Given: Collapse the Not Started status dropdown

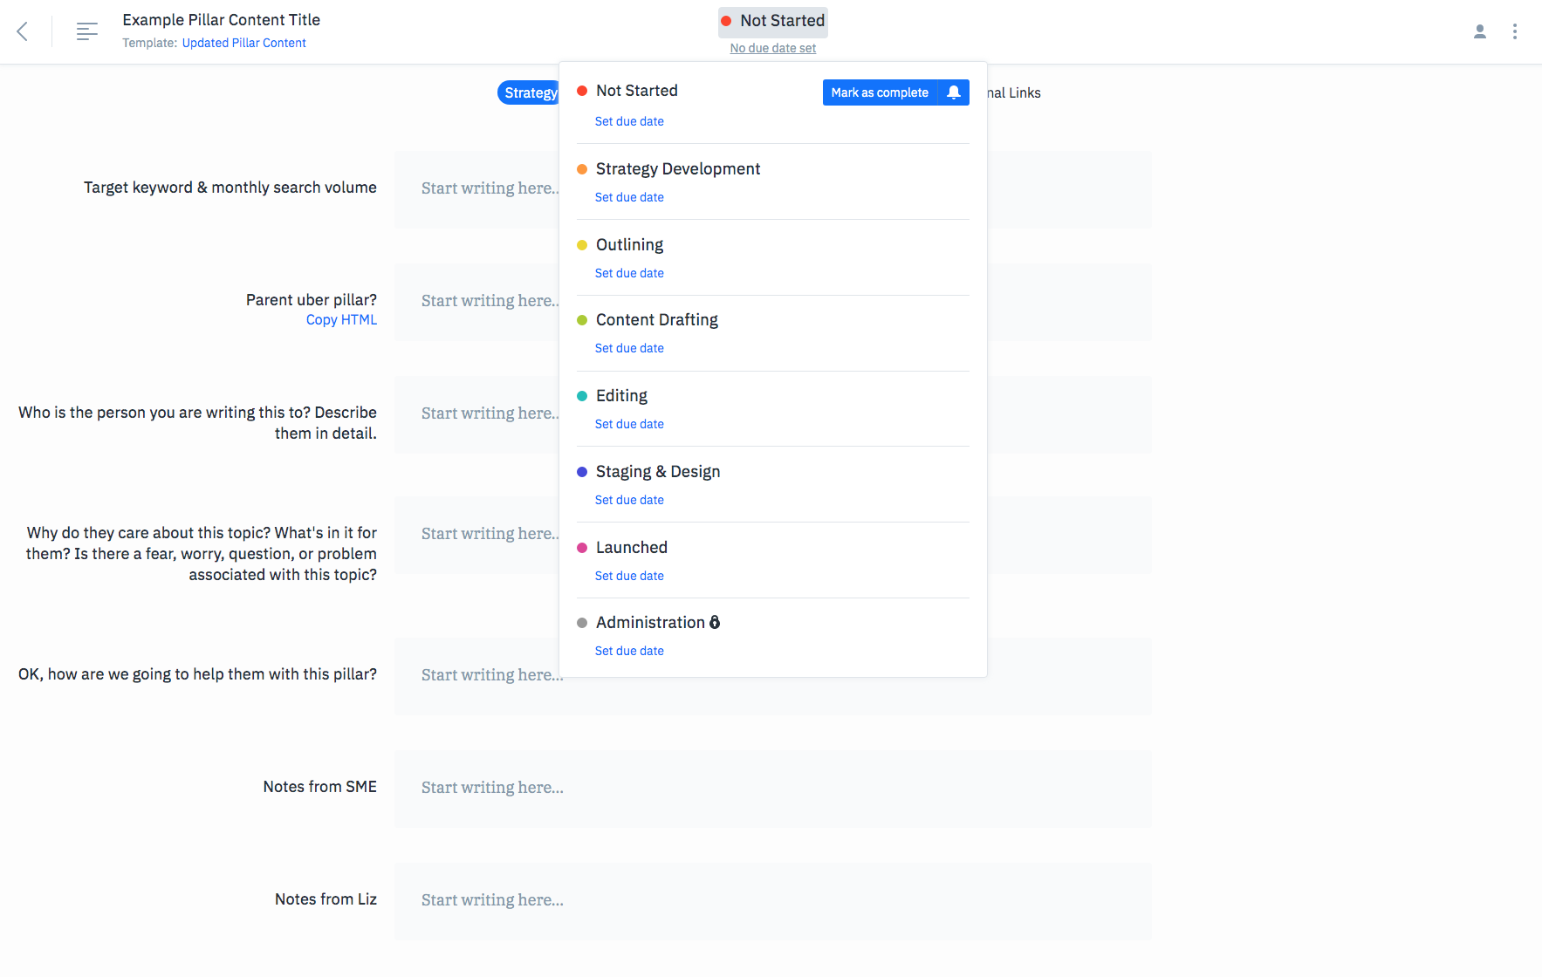Looking at the screenshot, I should point(773,21).
